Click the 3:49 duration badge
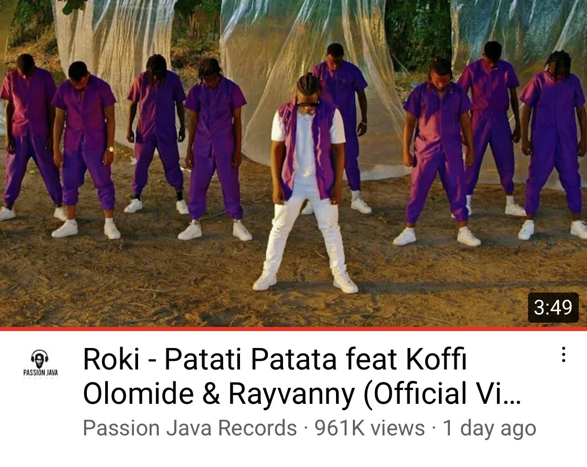This screenshot has width=587, height=467. (x=553, y=307)
